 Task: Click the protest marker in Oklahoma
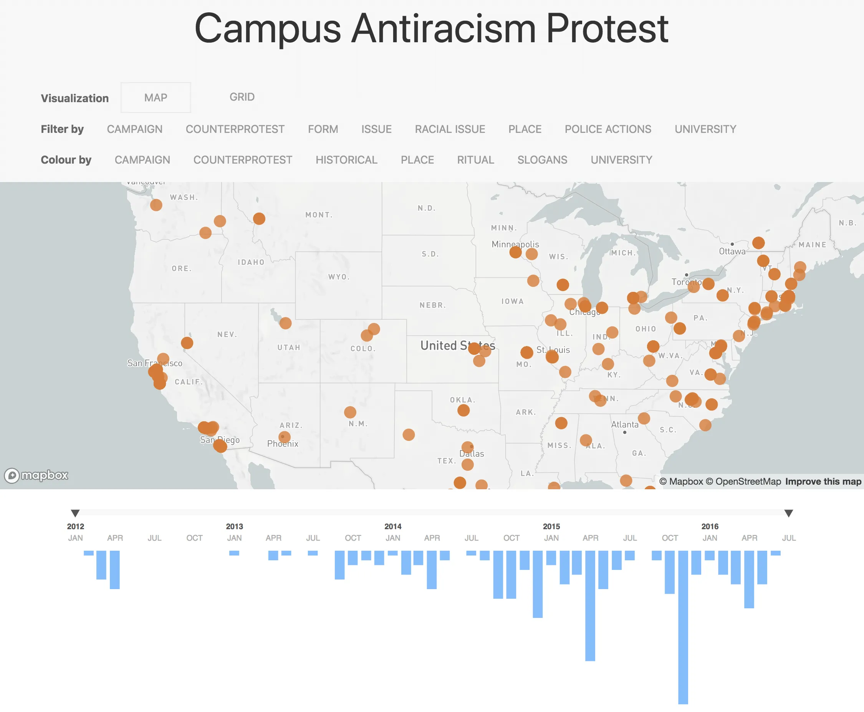click(463, 410)
